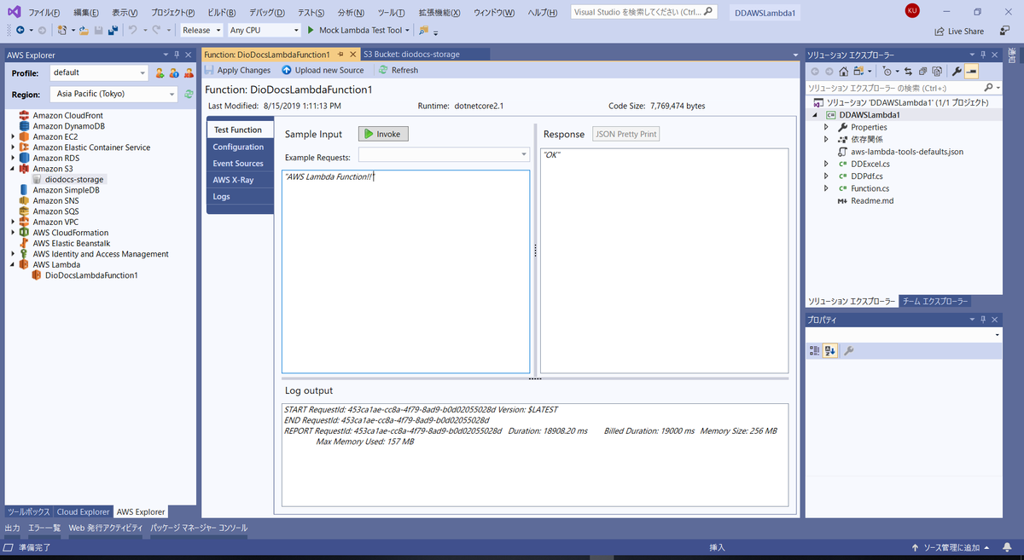Screen dimensions: 1024x560
Task: Click the Open File folder icon
Action: click(84, 30)
